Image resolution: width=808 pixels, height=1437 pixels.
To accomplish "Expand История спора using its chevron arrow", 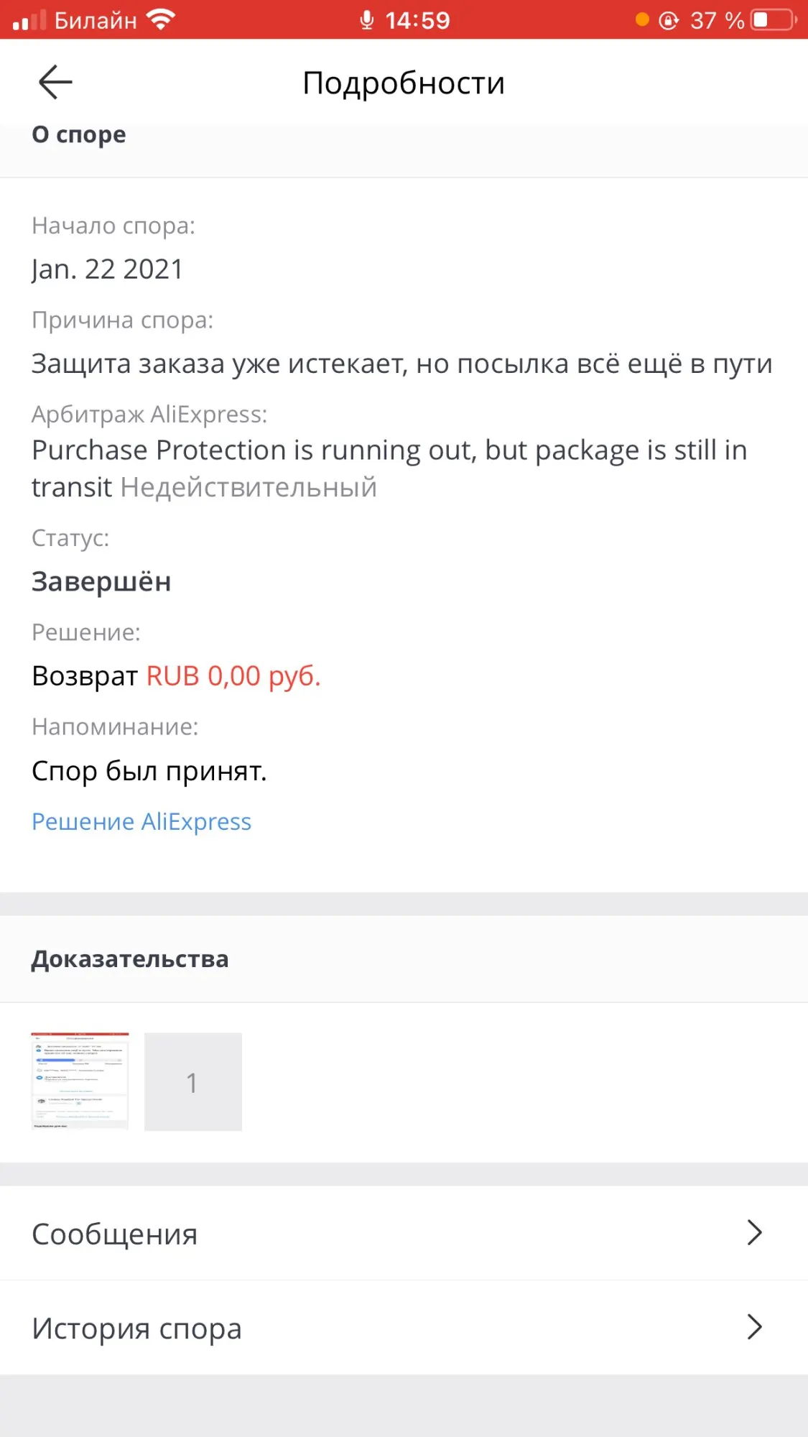I will [x=753, y=1327].
